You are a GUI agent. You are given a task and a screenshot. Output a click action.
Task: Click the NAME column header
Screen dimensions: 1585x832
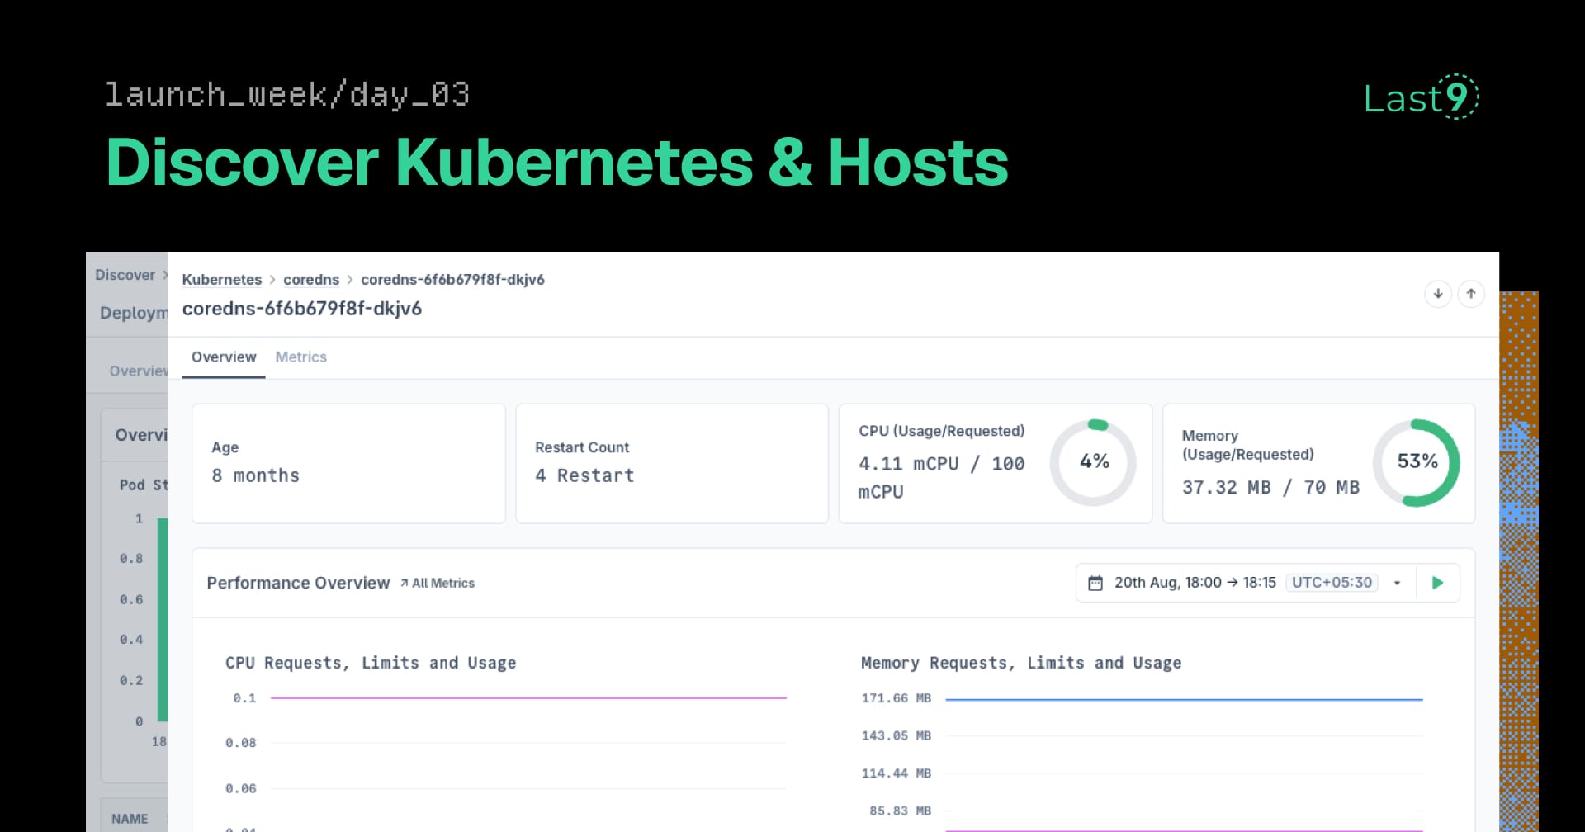tap(130, 818)
